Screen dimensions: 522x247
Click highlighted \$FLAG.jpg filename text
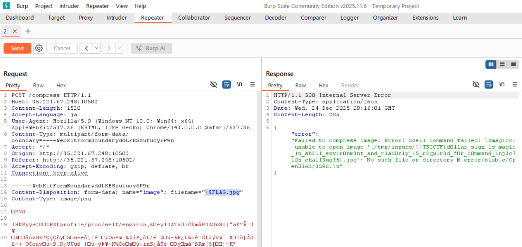point(222,192)
